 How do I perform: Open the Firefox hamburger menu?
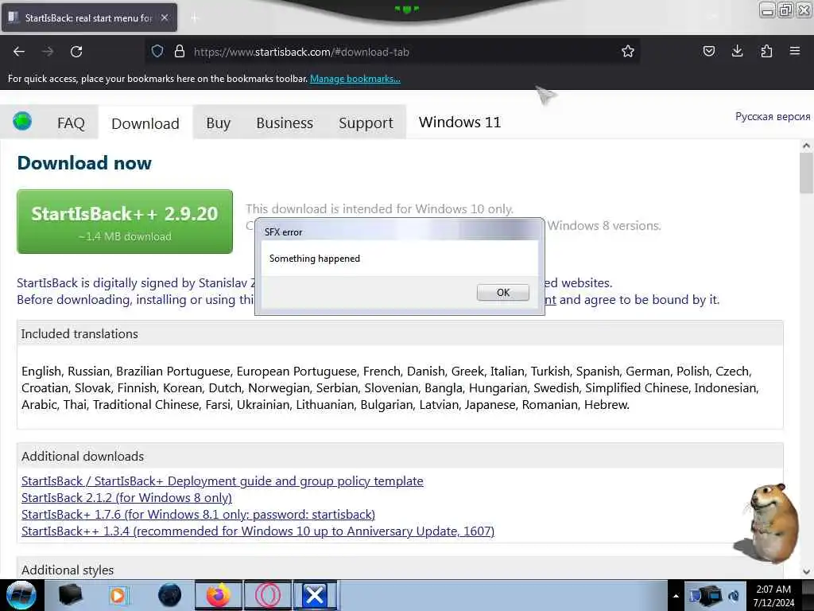pyautogui.click(x=794, y=51)
